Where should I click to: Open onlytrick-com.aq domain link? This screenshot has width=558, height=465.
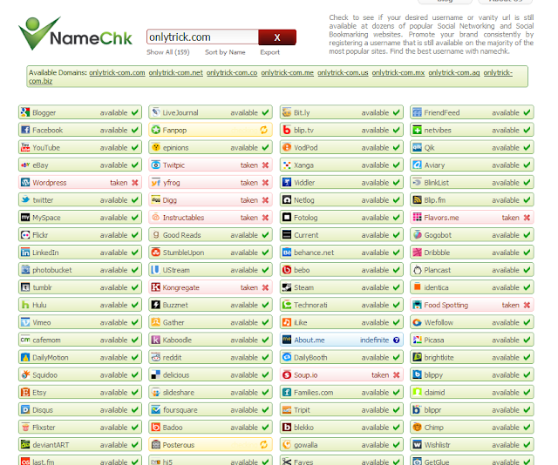point(454,72)
